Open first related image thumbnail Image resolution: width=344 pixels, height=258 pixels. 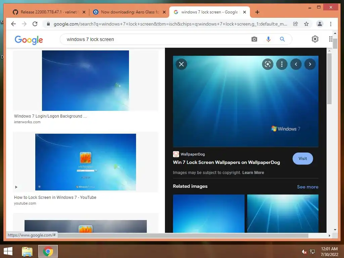click(208, 213)
